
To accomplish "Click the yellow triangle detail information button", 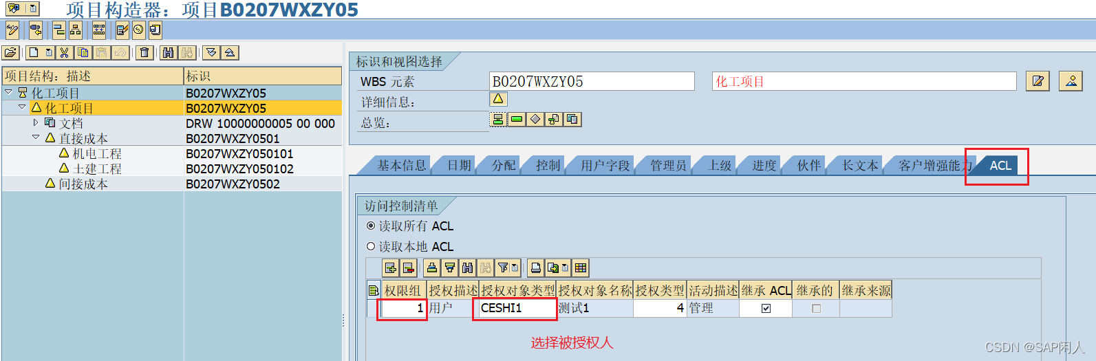I will [x=498, y=99].
